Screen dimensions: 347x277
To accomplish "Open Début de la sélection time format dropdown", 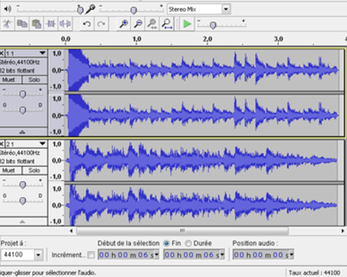I will 156,255.
